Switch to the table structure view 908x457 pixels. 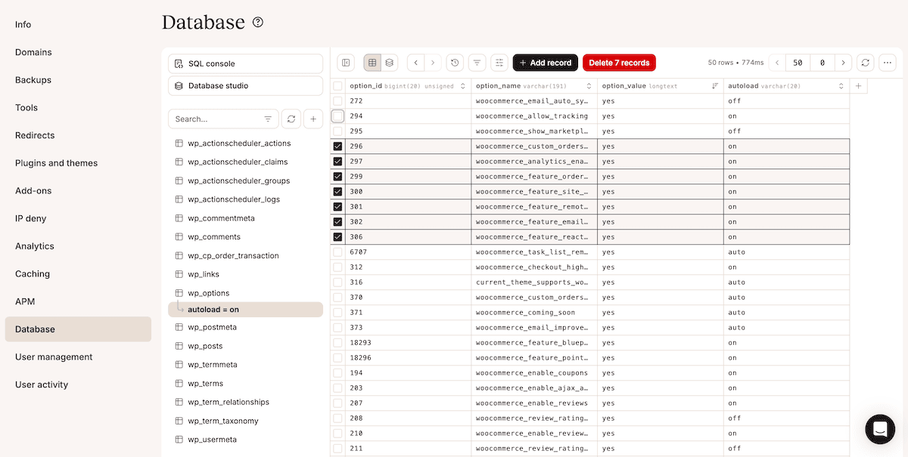389,63
